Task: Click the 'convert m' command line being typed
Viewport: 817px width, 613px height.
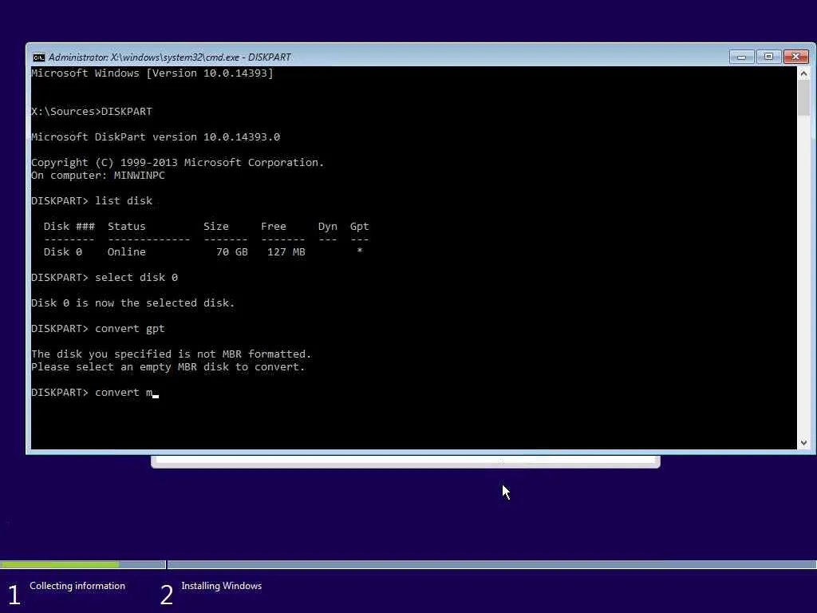Action: (x=95, y=393)
